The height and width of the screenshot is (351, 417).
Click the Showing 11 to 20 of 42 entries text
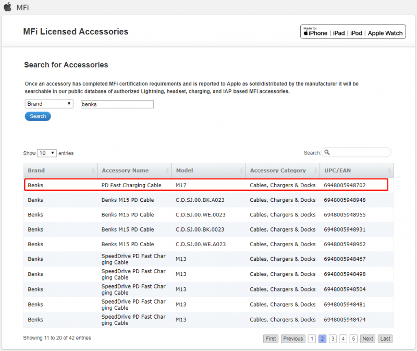57,337
